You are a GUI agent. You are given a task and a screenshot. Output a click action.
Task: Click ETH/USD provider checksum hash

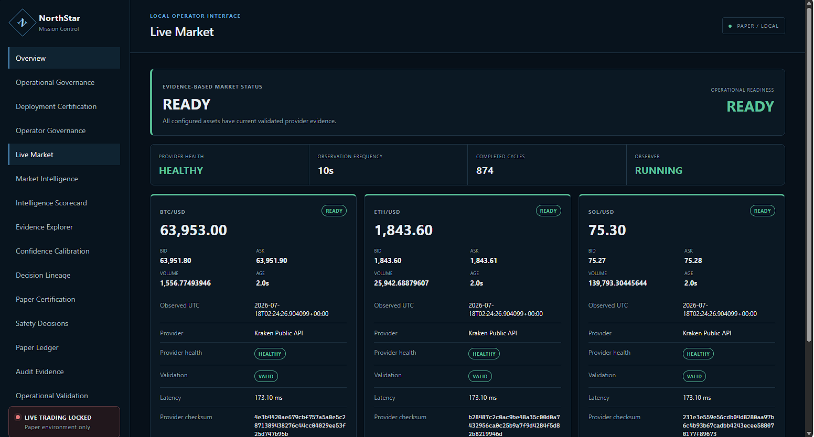tap(514, 425)
